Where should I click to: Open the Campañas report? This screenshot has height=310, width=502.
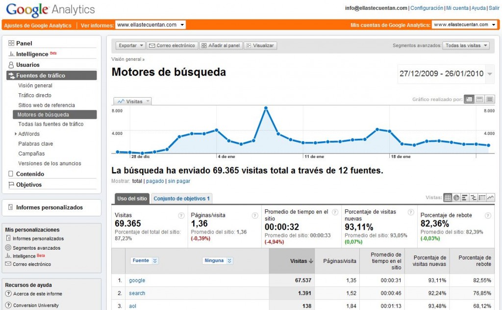(x=31, y=154)
